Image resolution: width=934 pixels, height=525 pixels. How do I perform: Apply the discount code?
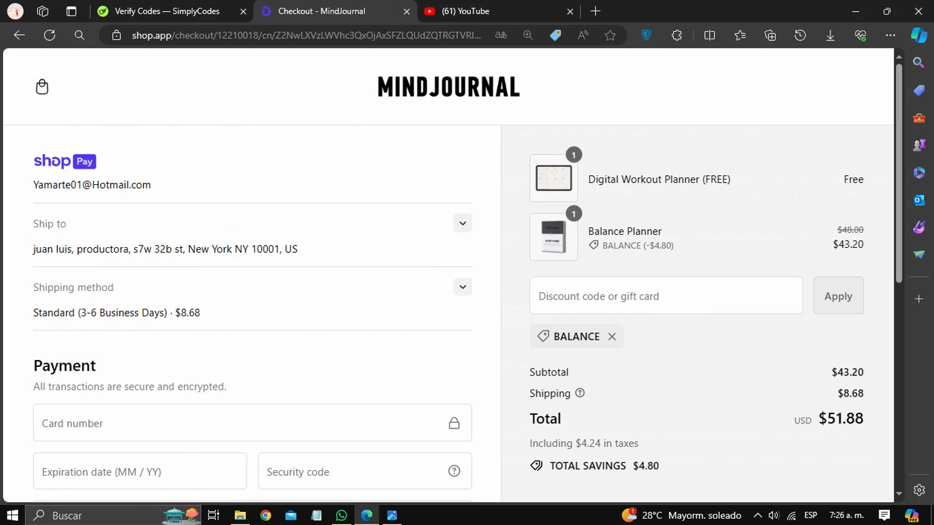[x=838, y=296]
